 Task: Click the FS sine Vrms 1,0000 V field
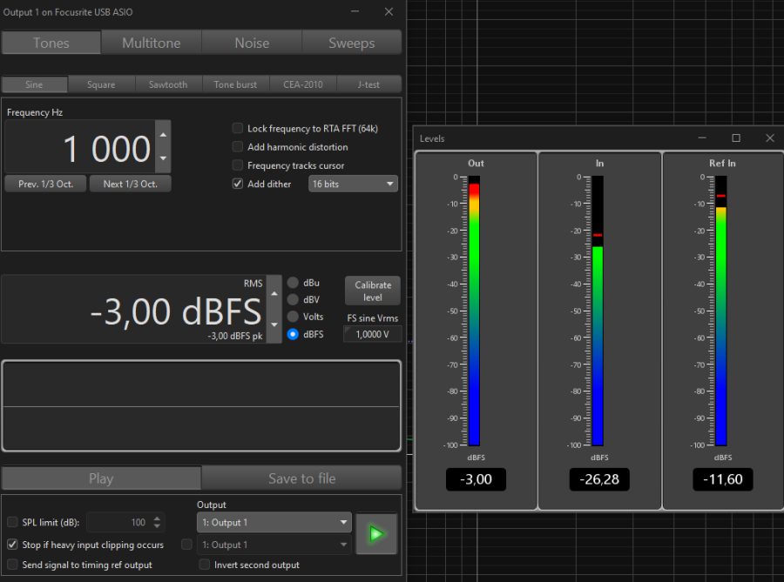click(x=373, y=334)
